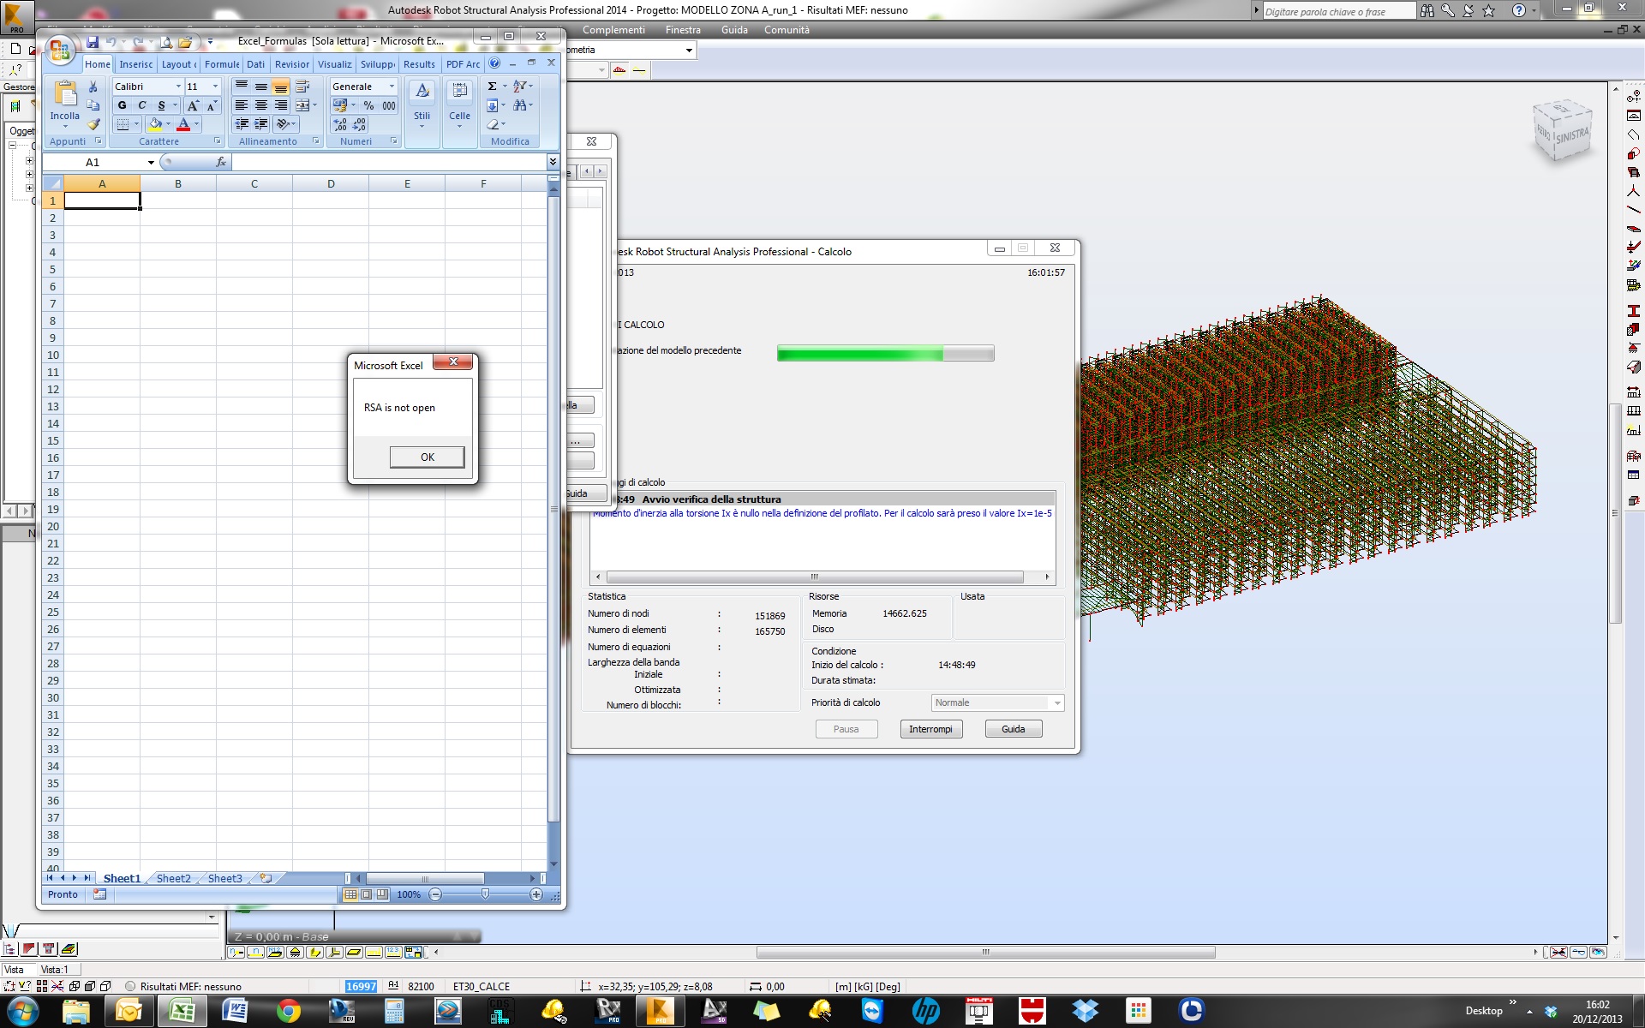Click the percent style icon
The height and width of the screenshot is (1028, 1645).
(x=368, y=105)
